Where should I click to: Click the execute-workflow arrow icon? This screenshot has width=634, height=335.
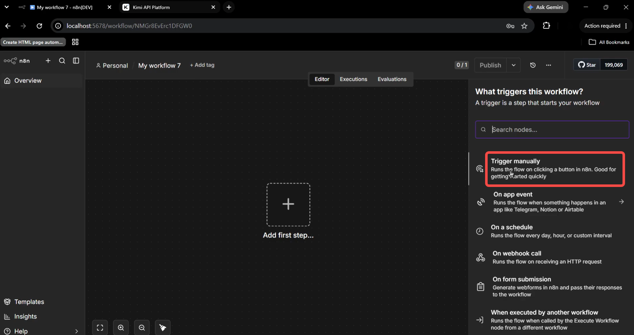click(x=480, y=320)
